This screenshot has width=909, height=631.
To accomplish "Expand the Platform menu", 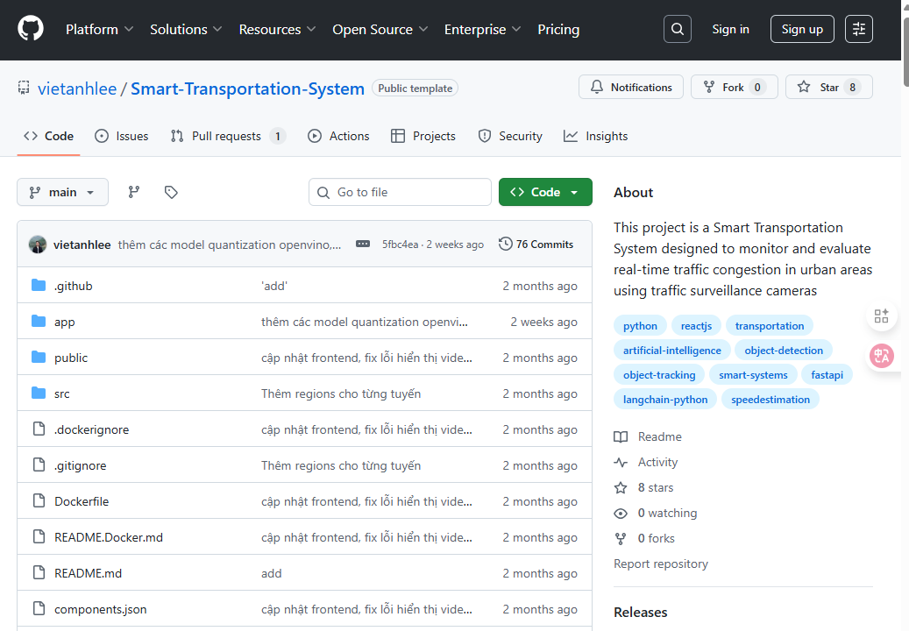I will 99,30.
